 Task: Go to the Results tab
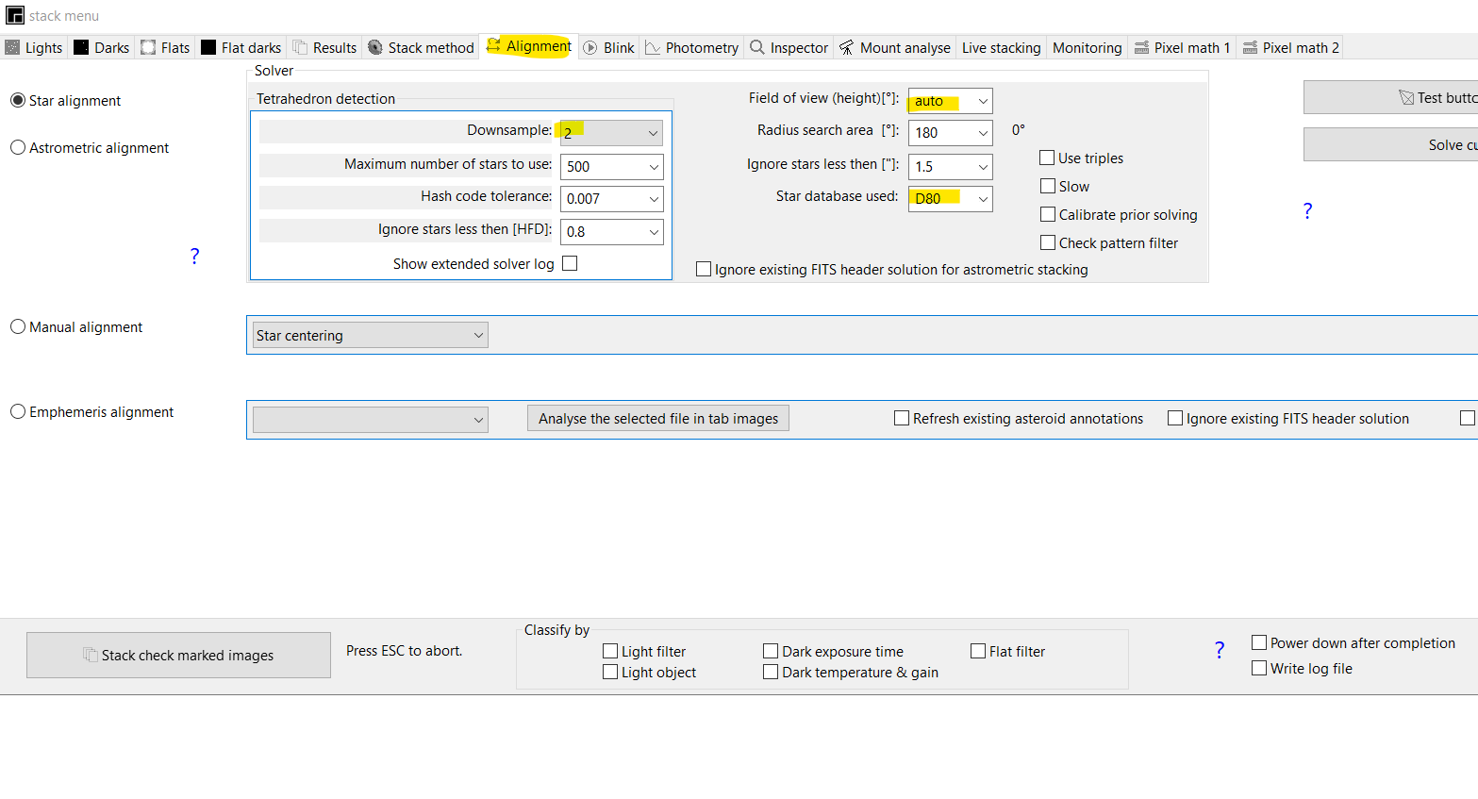pos(324,47)
